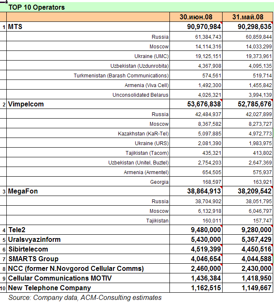
Task: Select MTS total 90,970,984
Action: tap(196, 26)
